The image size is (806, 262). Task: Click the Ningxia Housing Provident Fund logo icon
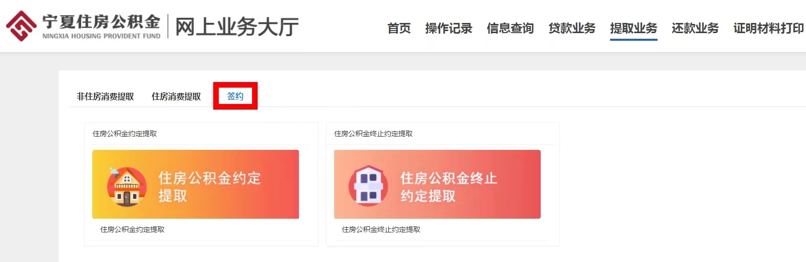click(21, 26)
